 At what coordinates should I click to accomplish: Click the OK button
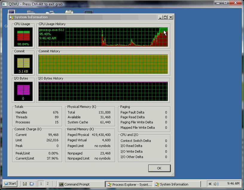[159, 168]
